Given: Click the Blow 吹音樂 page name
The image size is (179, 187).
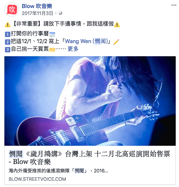Looking at the screenshot, I should [37, 6].
